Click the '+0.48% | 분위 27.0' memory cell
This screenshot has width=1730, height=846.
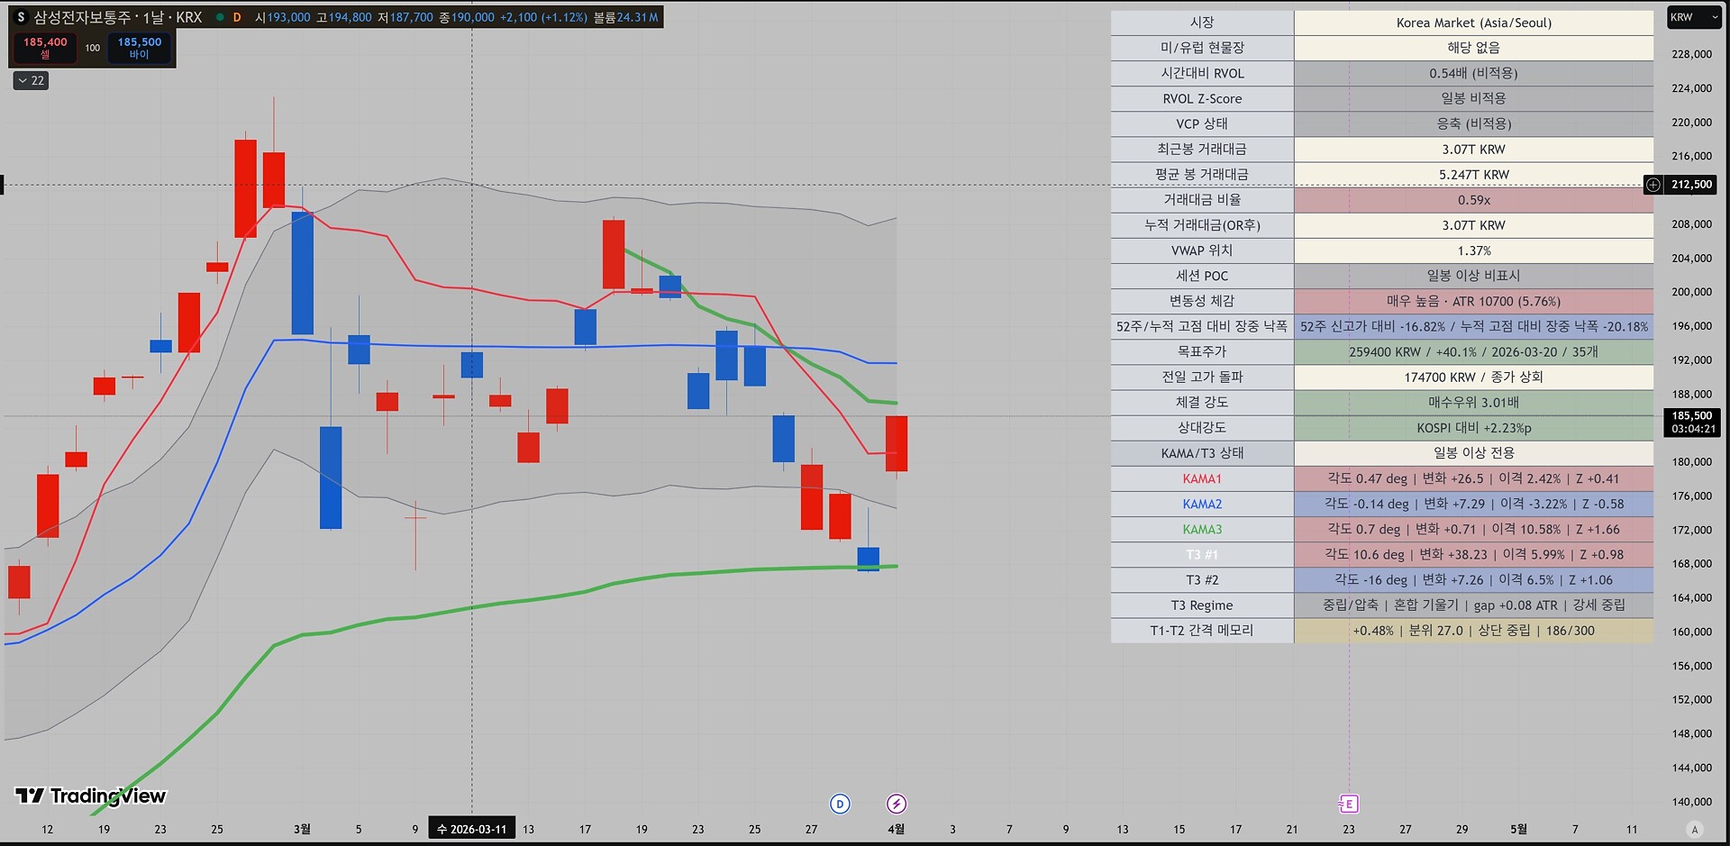(x=1474, y=631)
